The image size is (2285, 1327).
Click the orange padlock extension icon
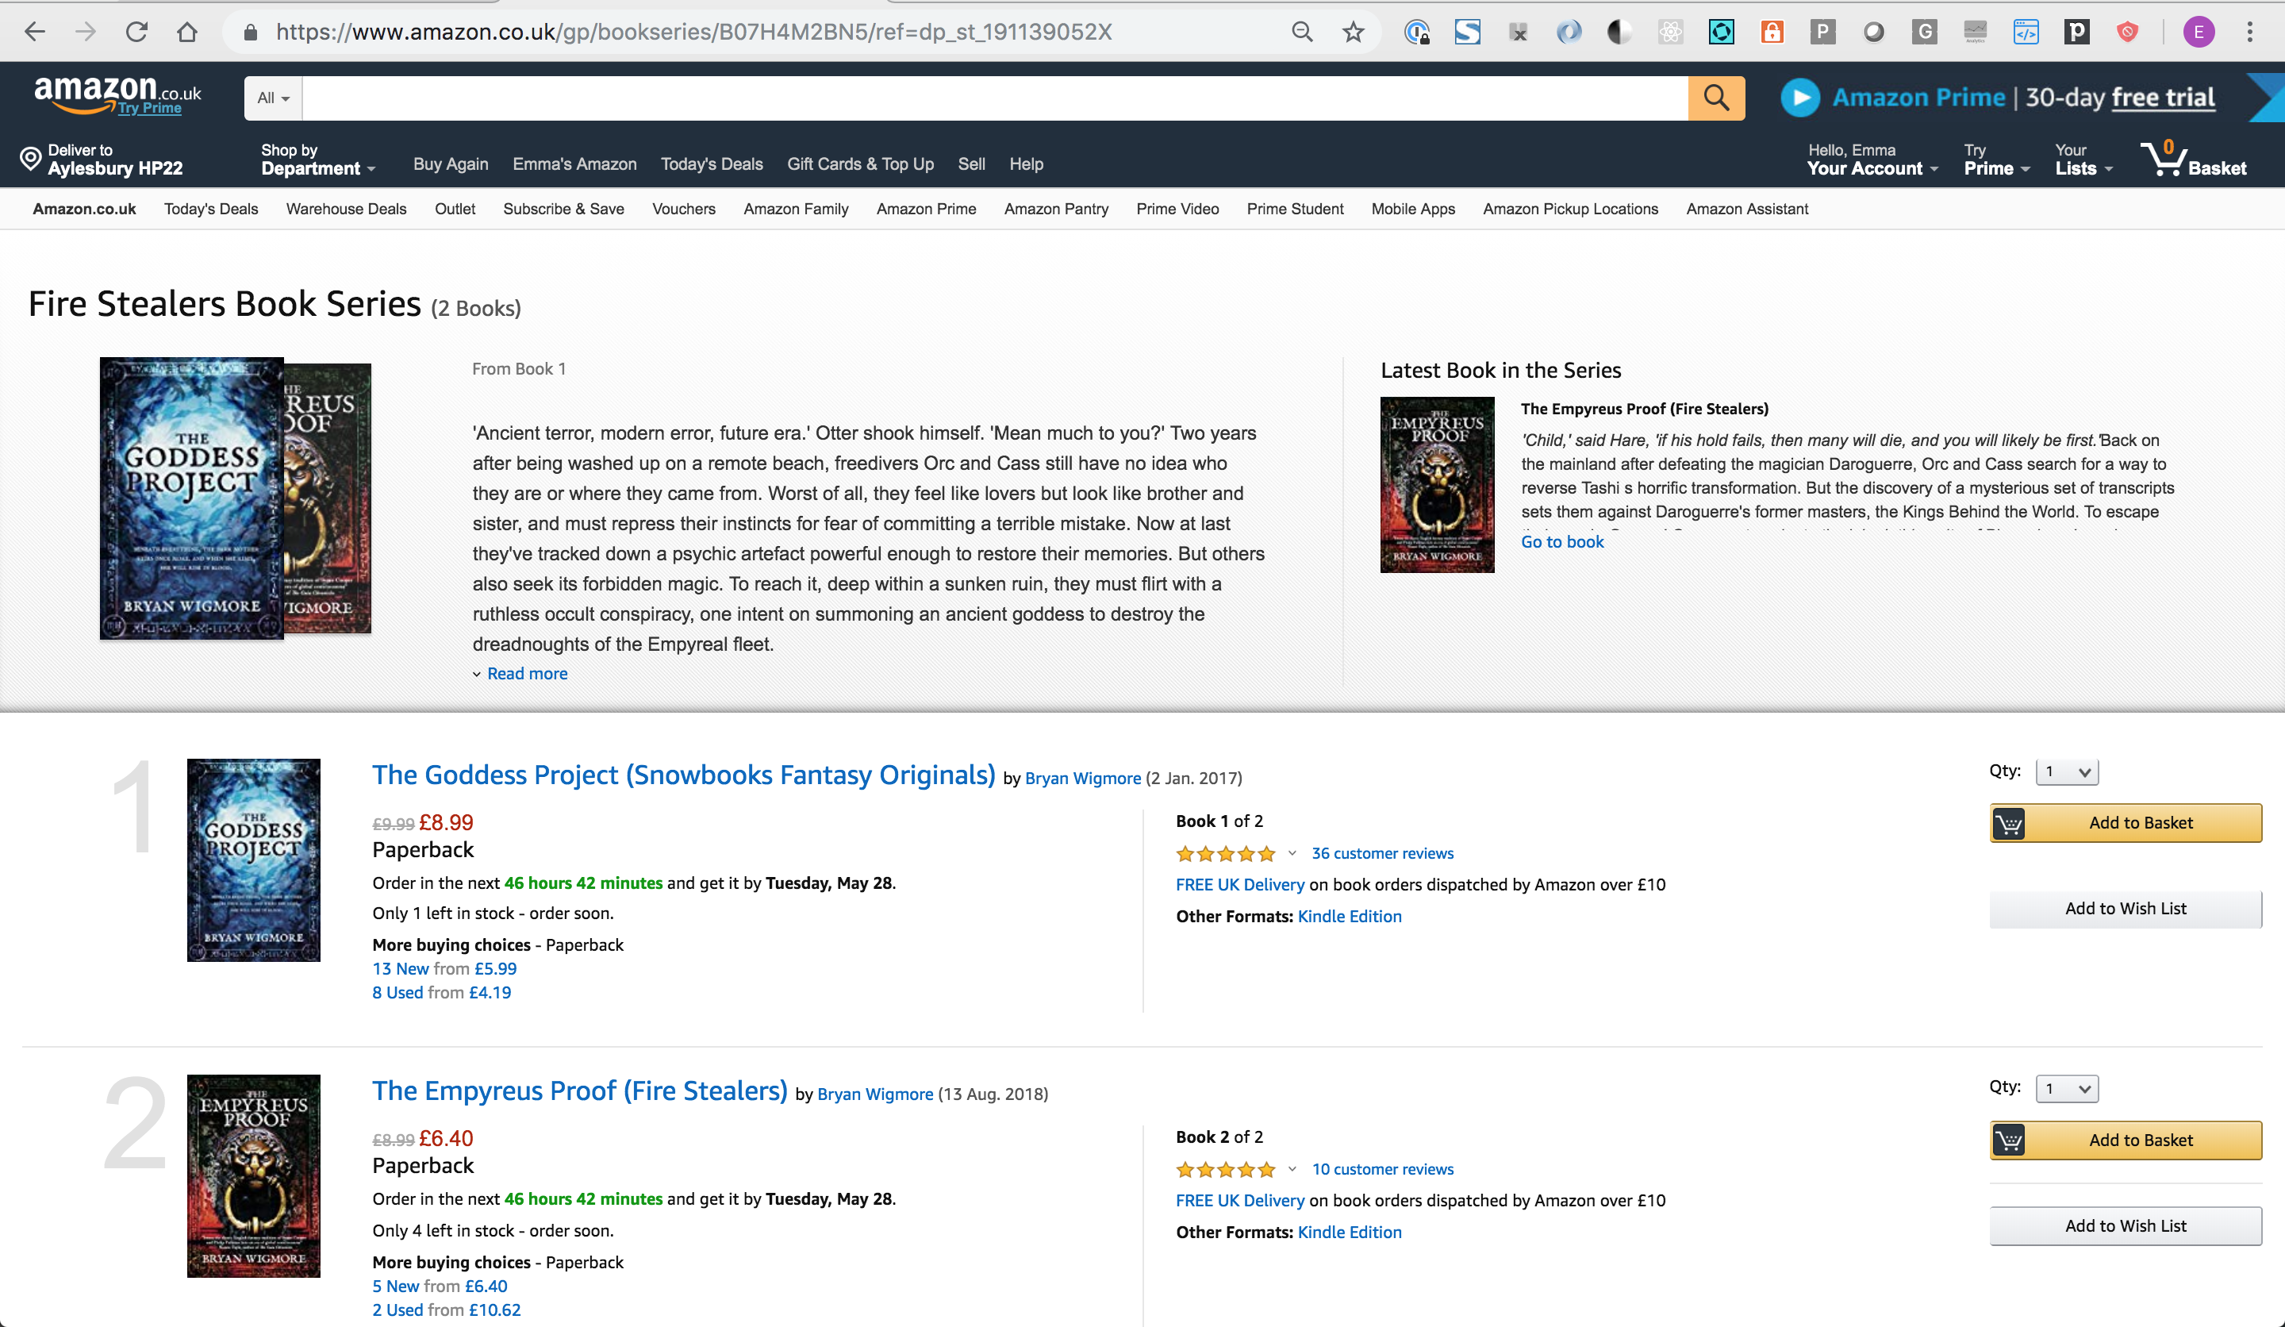tap(1772, 32)
